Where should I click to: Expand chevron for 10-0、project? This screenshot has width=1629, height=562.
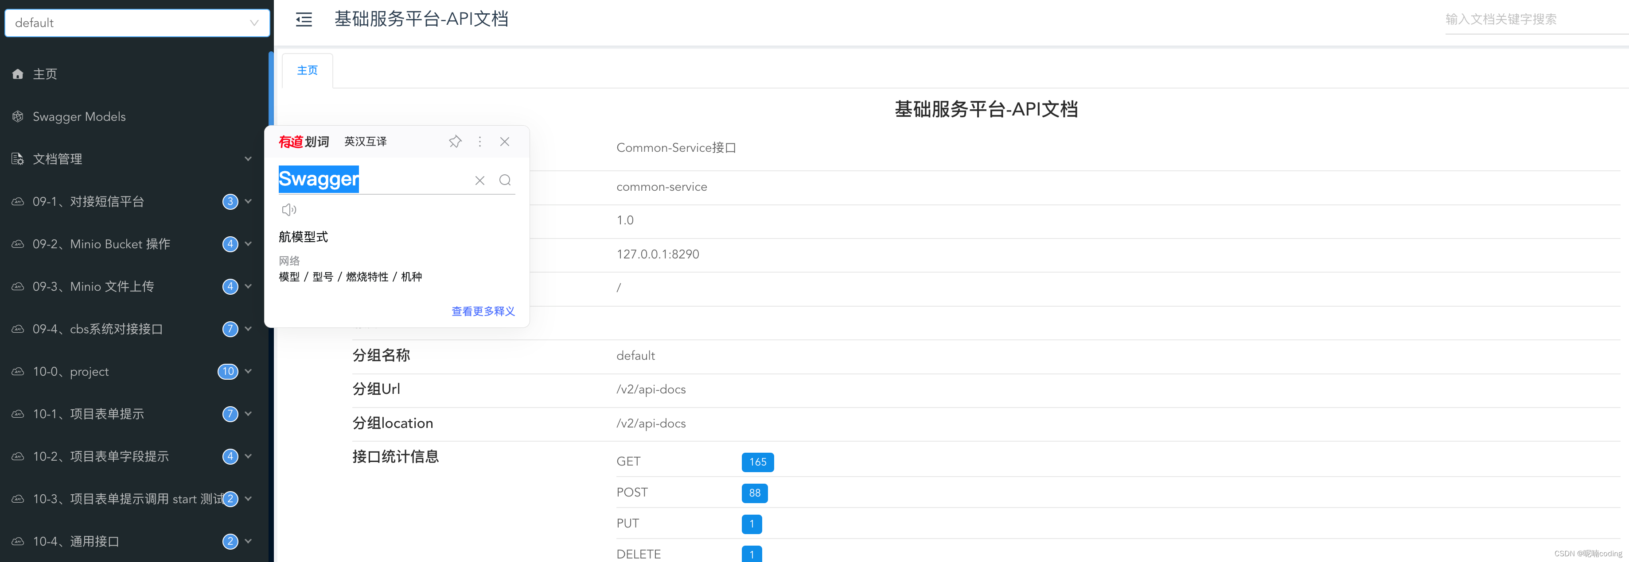(249, 371)
